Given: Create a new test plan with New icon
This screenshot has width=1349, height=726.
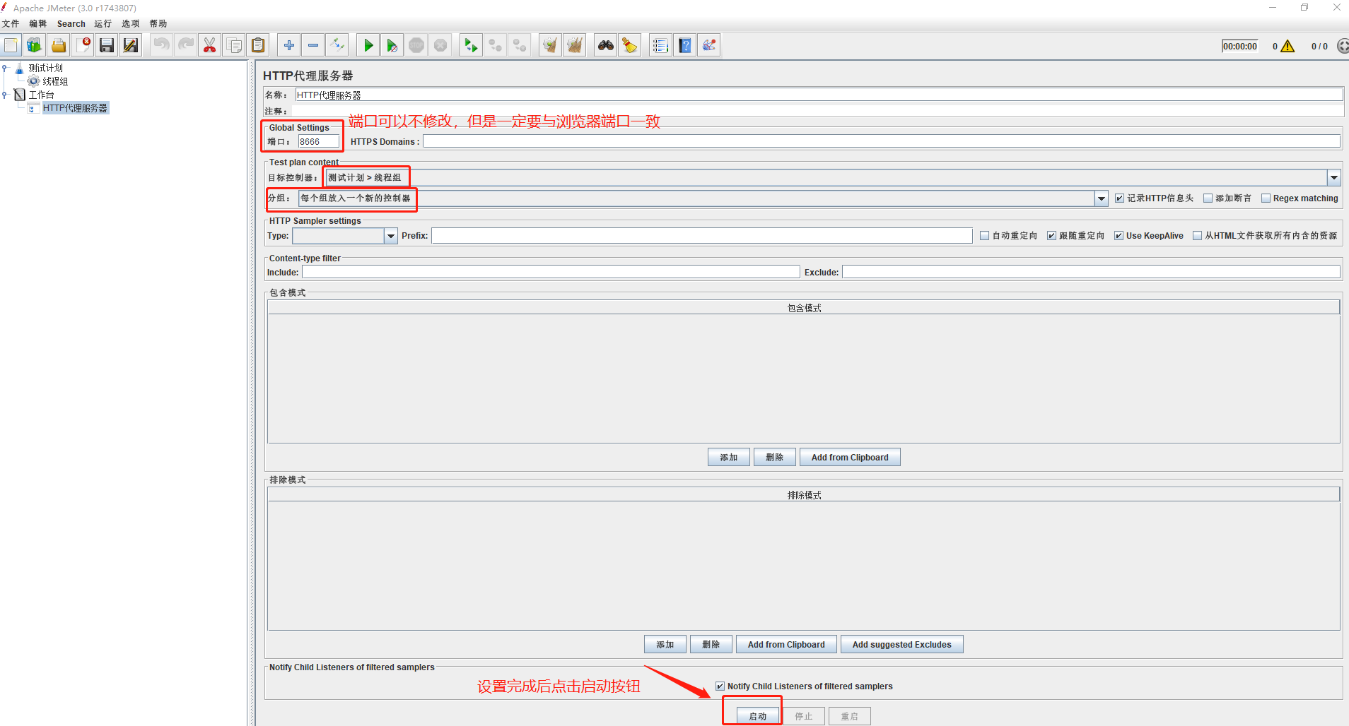Looking at the screenshot, I should point(11,46).
